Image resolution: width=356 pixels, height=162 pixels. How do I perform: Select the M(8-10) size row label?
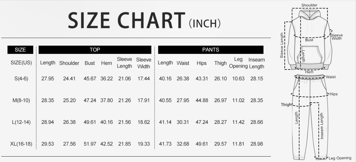[x=21, y=100]
